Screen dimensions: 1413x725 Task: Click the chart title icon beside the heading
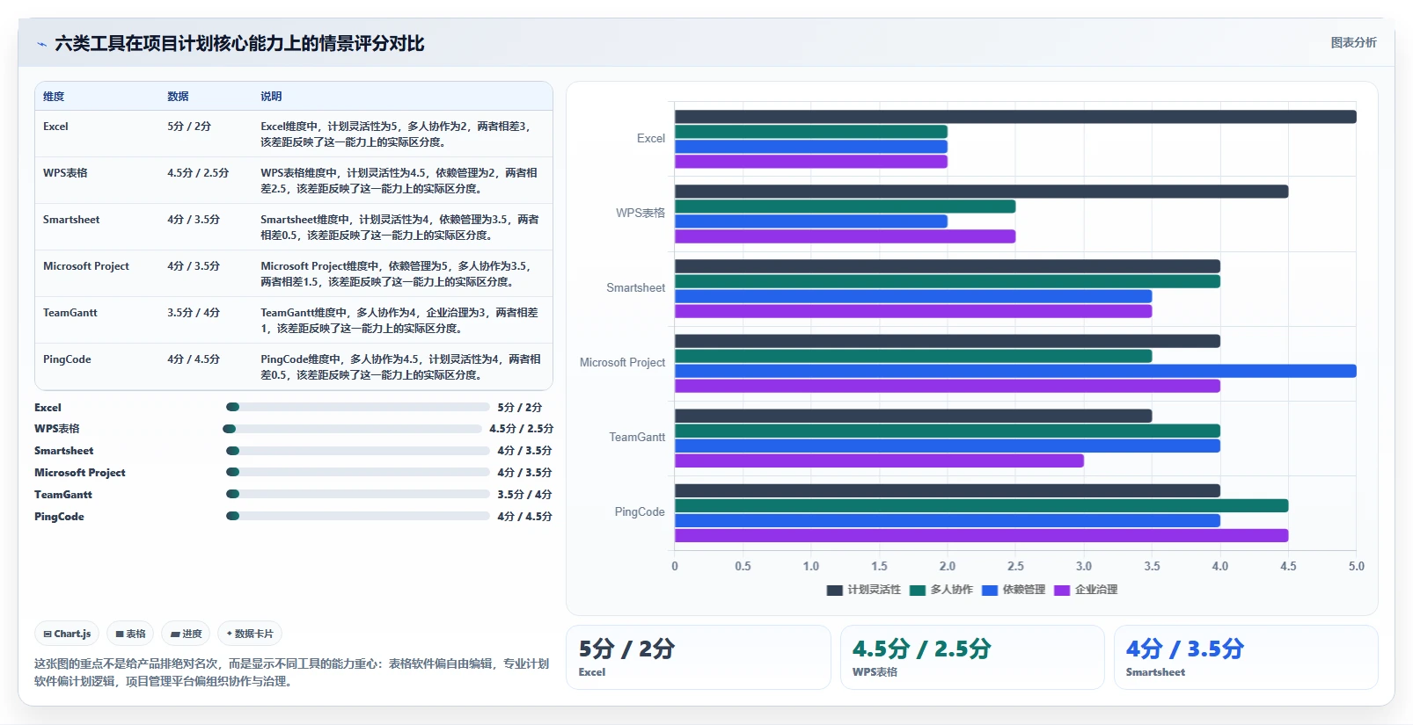[41, 44]
